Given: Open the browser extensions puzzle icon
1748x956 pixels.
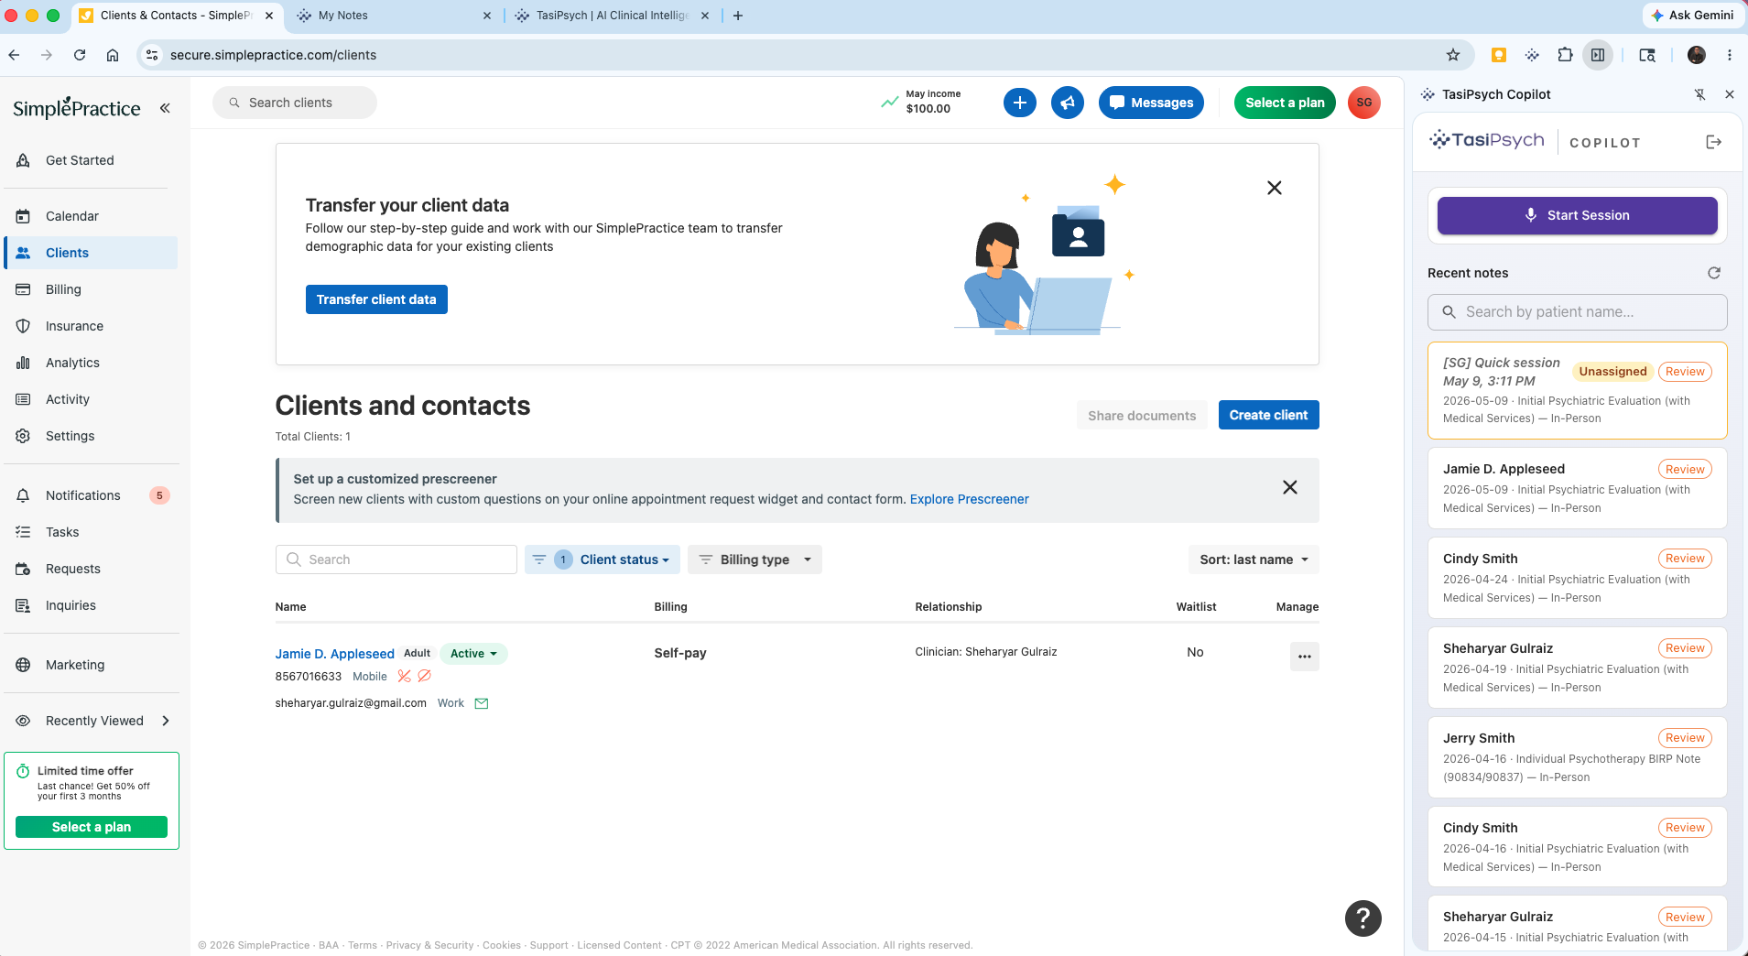Looking at the screenshot, I should [1565, 55].
